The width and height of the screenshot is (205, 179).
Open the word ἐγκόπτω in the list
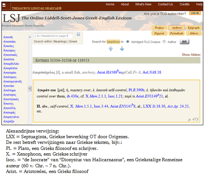point(9,59)
